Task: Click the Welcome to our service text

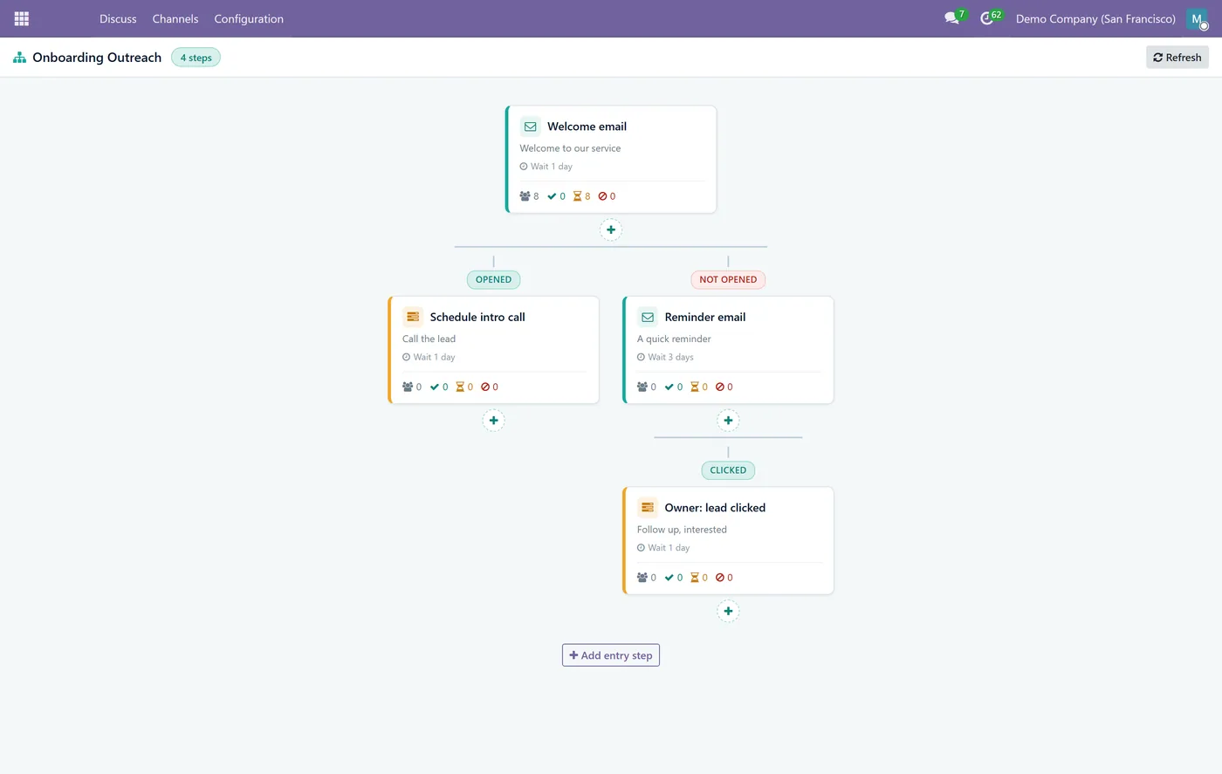Action: 570,148
